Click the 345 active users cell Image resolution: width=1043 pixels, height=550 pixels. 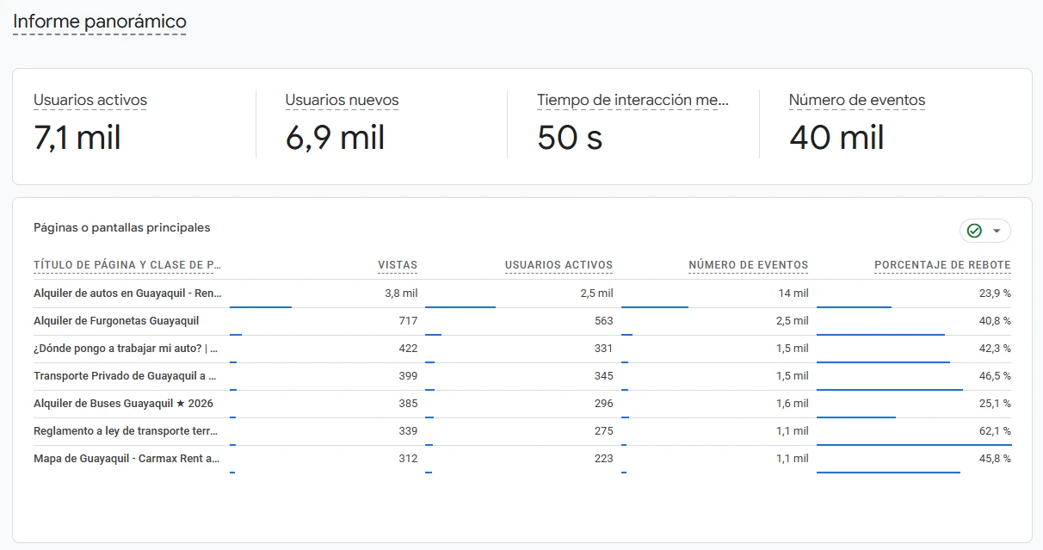pyautogui.click(x=603, y=376)
